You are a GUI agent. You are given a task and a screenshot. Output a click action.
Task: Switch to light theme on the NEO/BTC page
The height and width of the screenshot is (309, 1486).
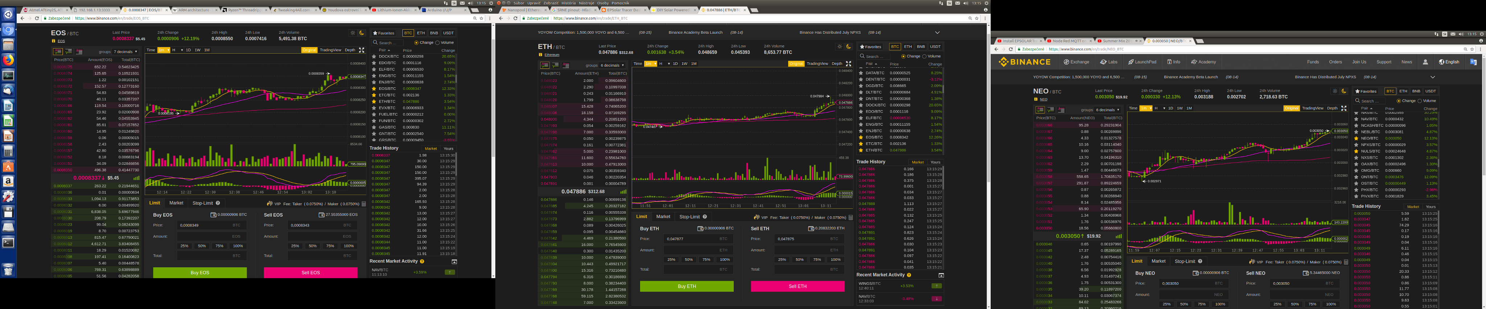pos(1334,91)
